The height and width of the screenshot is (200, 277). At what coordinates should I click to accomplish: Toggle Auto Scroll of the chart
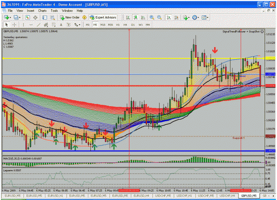(x=169, y=17)
